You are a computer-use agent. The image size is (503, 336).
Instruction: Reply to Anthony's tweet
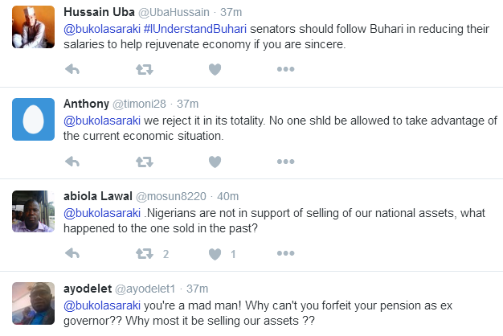pos(72,162)
